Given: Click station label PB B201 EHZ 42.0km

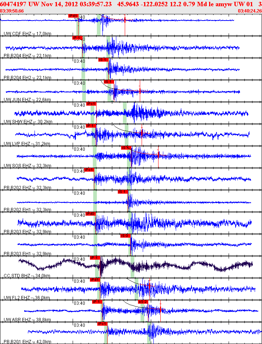Looking at the screenshot, I should tap(28, 342).
